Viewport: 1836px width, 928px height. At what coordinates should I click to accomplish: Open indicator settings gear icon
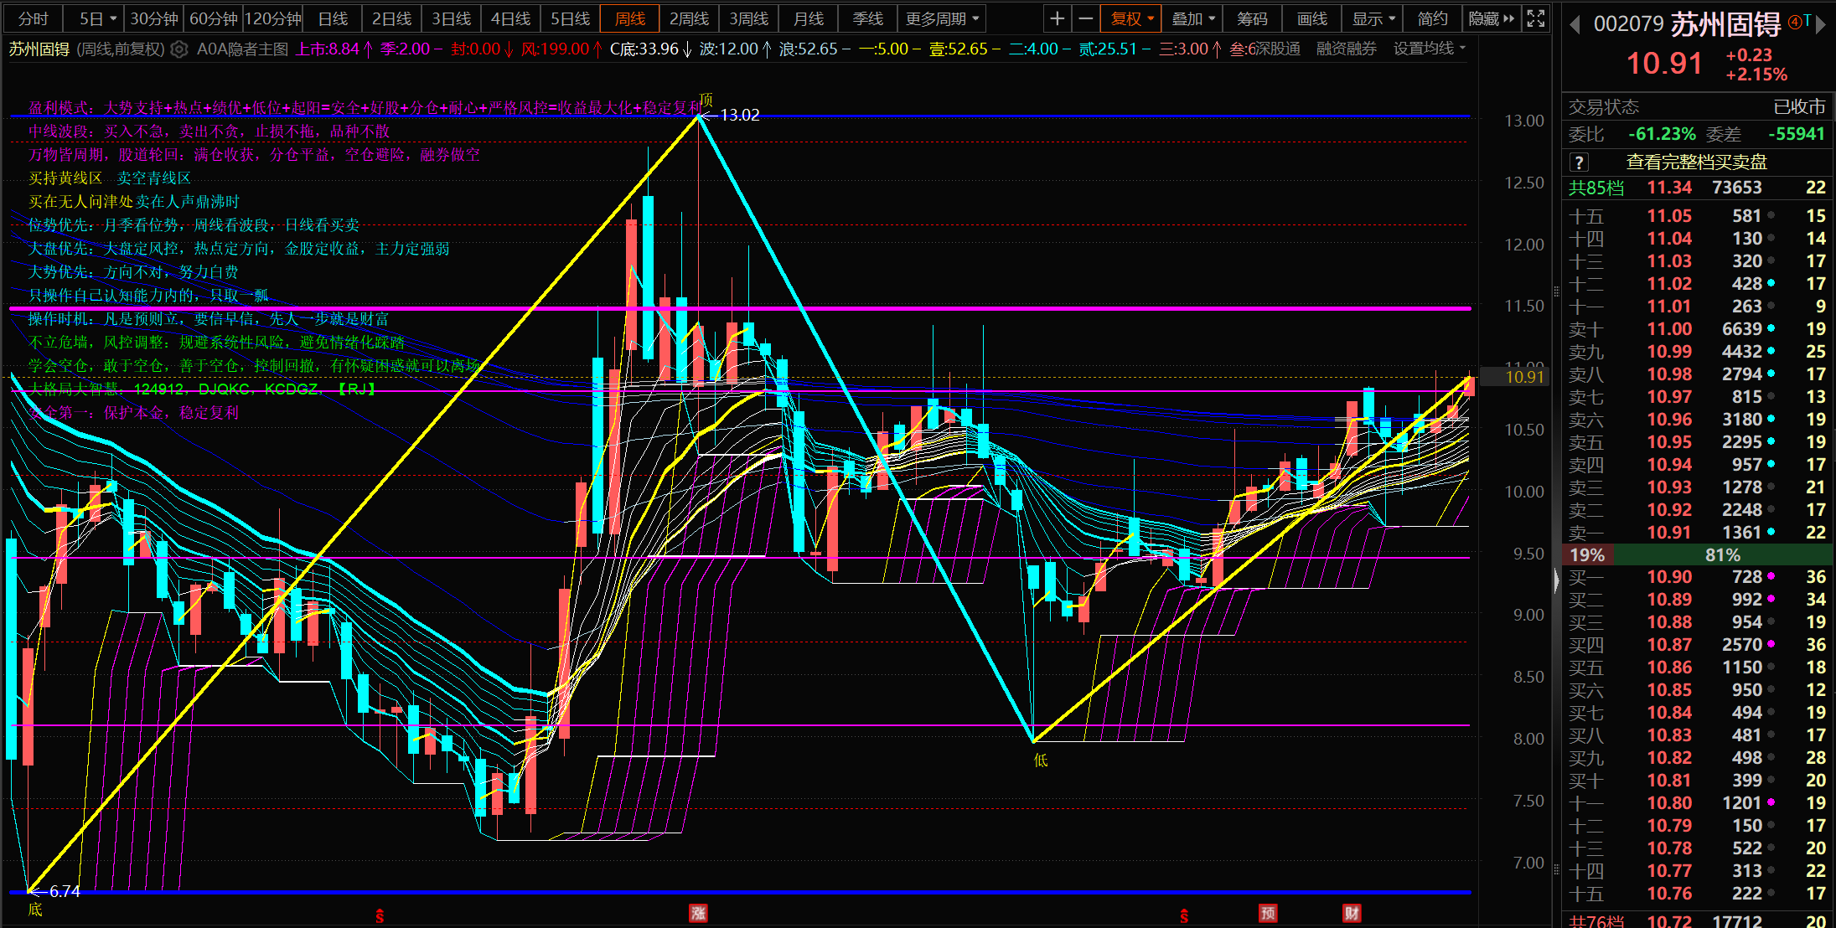(178, 49)
